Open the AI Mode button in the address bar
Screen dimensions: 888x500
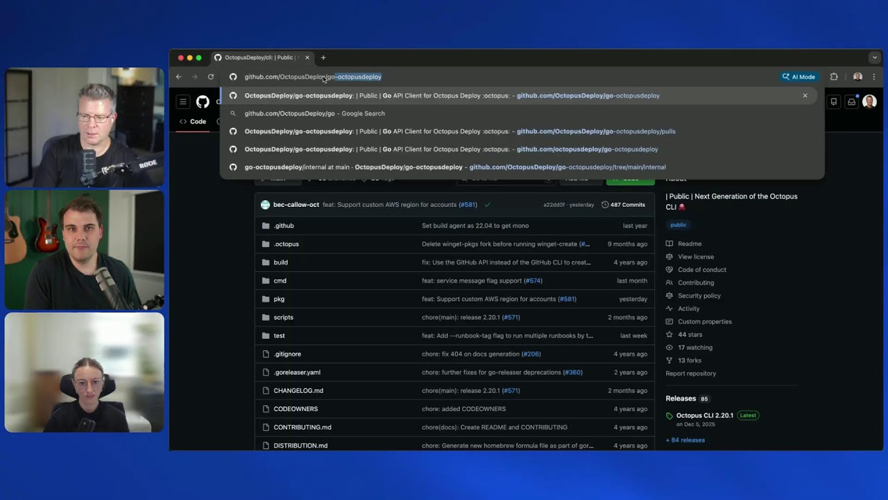[x=799, y=77]
